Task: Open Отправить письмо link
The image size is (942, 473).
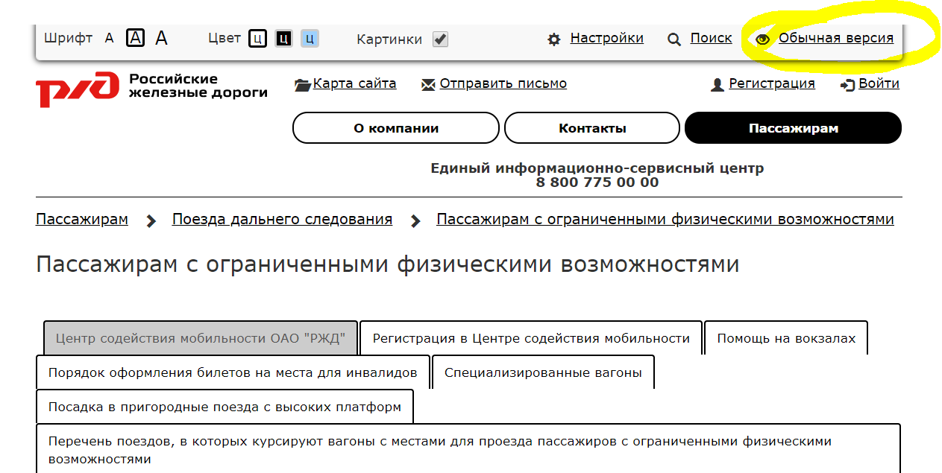Action: point(503,83)
